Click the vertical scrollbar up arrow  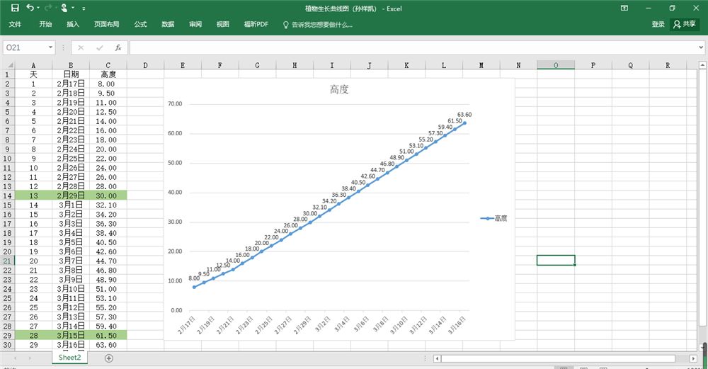pyautogui.click(x=702, y=65)
